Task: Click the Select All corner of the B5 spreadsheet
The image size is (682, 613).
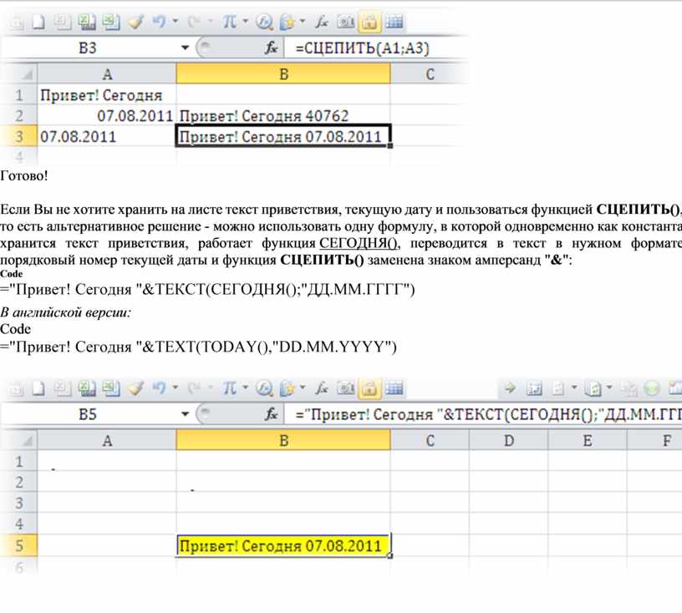Action: pos(19,441)
